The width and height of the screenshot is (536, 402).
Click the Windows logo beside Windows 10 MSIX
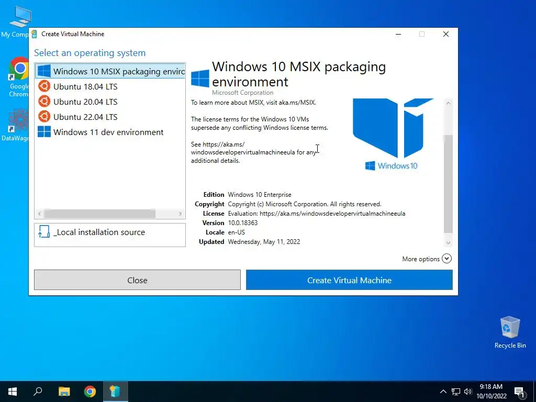[44, 71]
